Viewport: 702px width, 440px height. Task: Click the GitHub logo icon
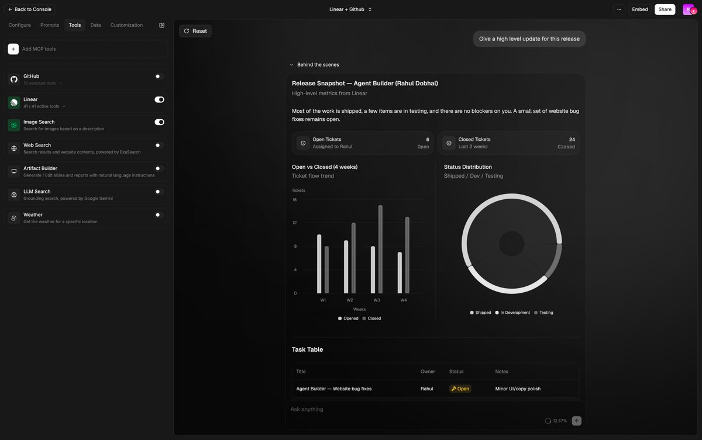click(x=14, y=79)
